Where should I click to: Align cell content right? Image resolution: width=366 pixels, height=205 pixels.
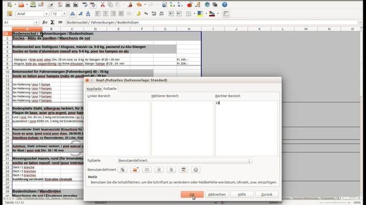[113, 14]
